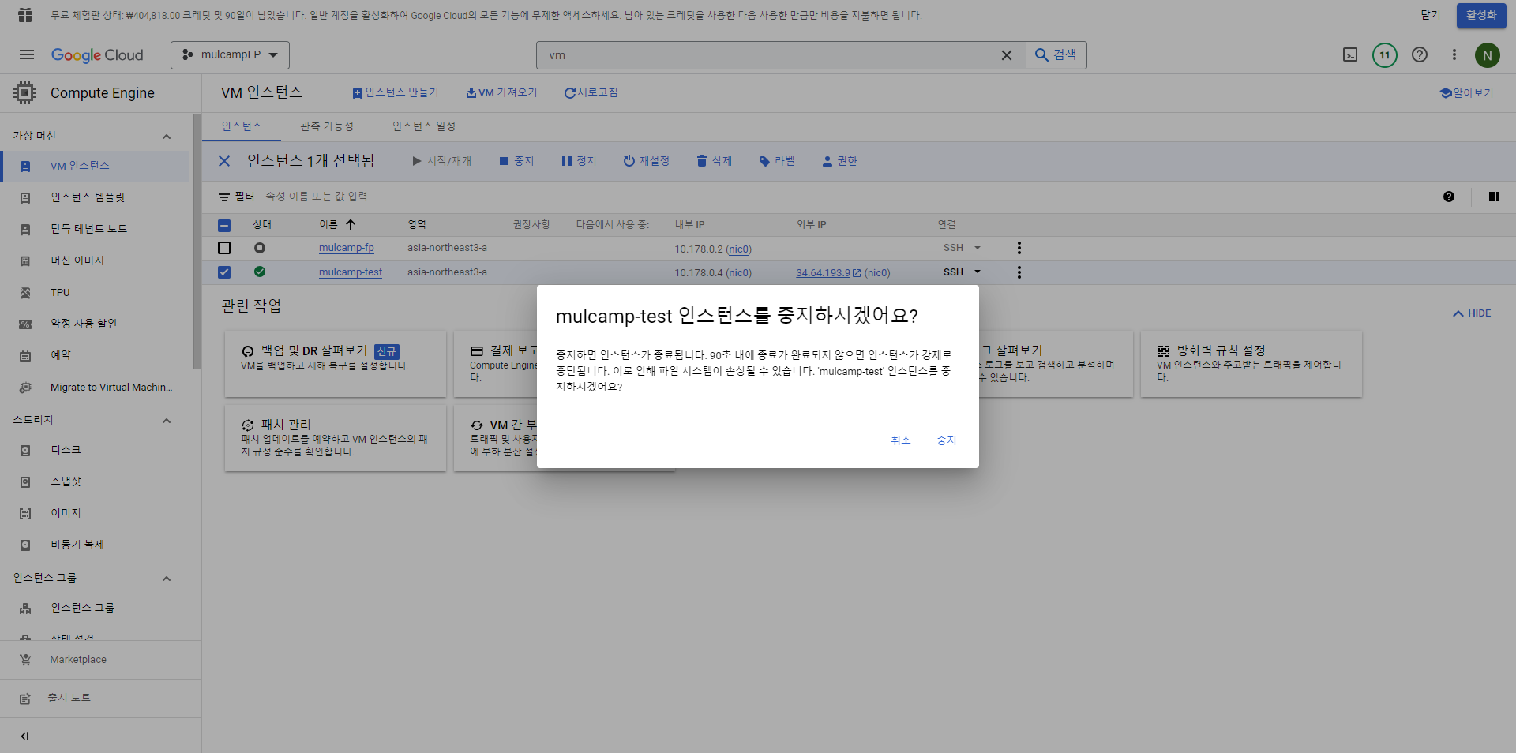Open the account avatar N
Viewport: 1516px width, 753px height.
(x=1488, y=54)
